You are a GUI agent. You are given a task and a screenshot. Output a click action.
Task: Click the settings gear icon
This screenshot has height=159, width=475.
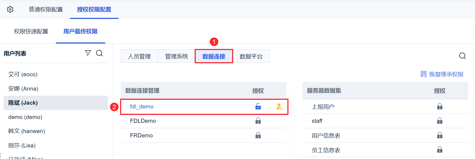click(x=10, y=9)
